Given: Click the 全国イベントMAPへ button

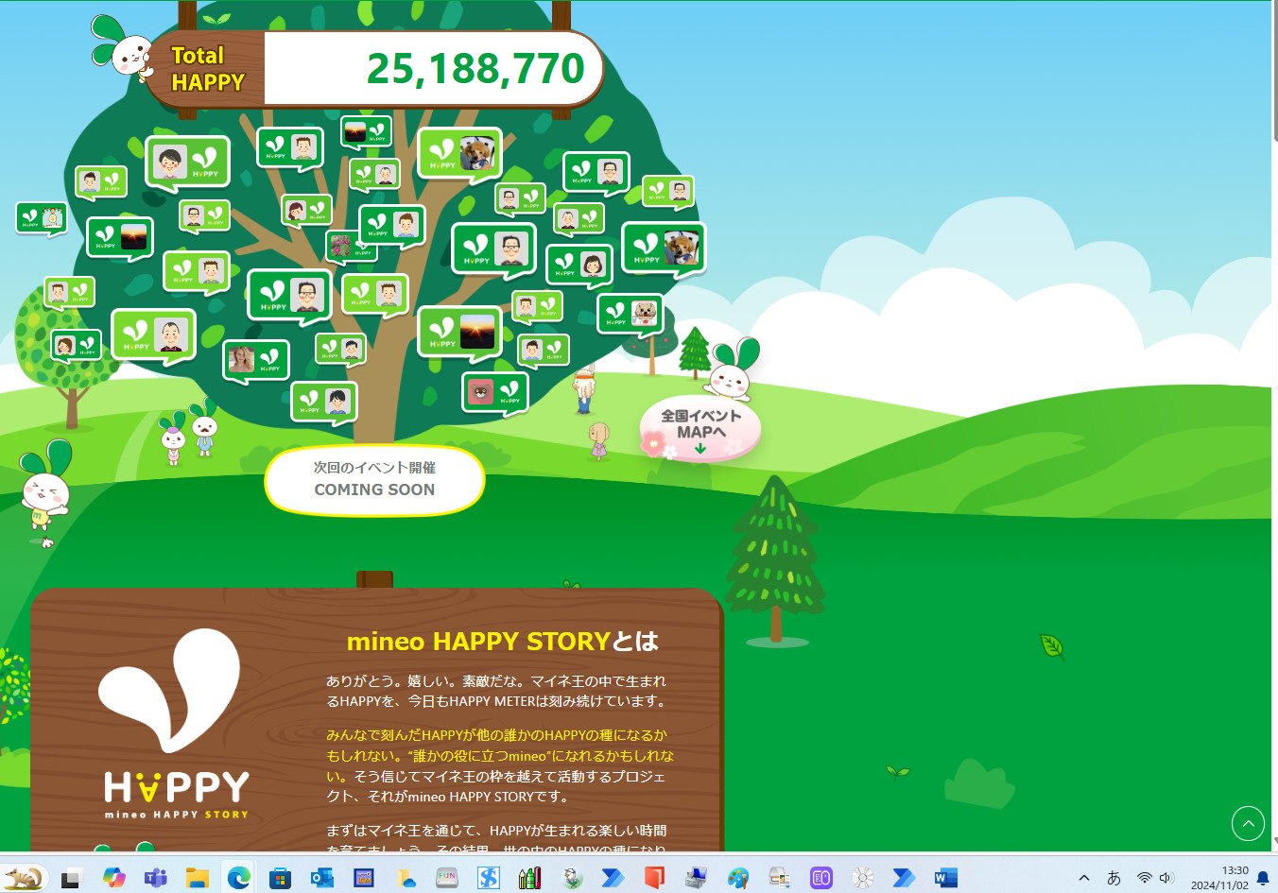Looking at the screenshot, I should pyautogui.click(x=700, y=428).
